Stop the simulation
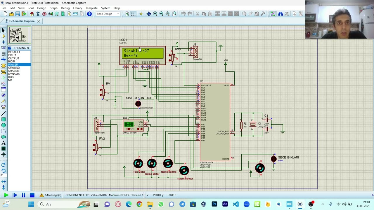The width and height of the screenshot is (374, 210). click(x=32, y=195)
